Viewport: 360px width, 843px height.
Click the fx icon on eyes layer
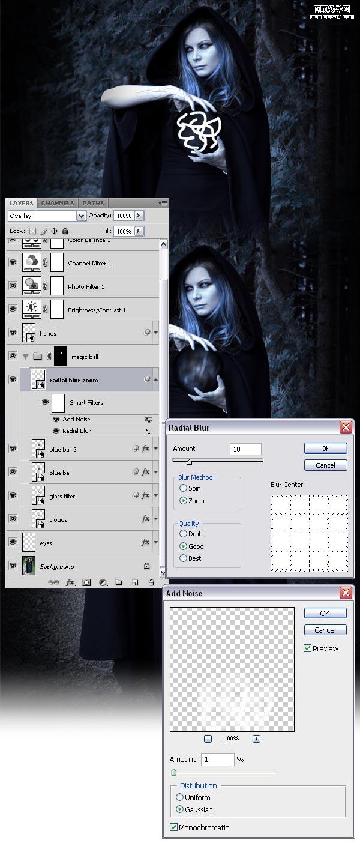tap(145, 542)
